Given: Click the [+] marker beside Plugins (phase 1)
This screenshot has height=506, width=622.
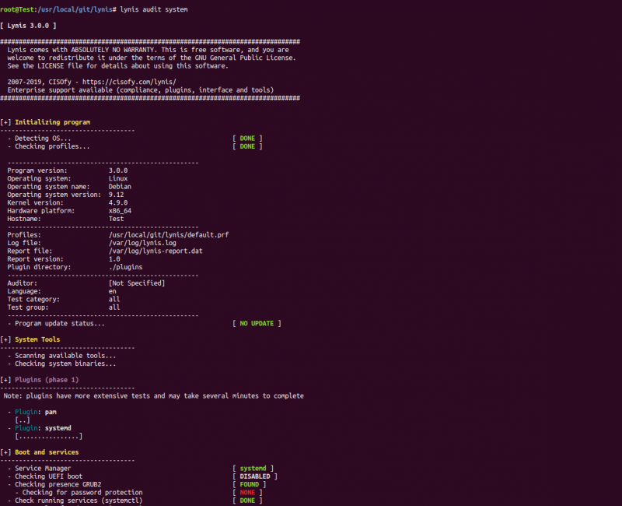Looking at the screenshot, I should (5, 380).
